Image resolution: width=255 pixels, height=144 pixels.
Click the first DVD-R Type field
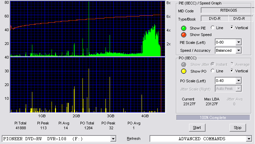[x=215, y=19]
